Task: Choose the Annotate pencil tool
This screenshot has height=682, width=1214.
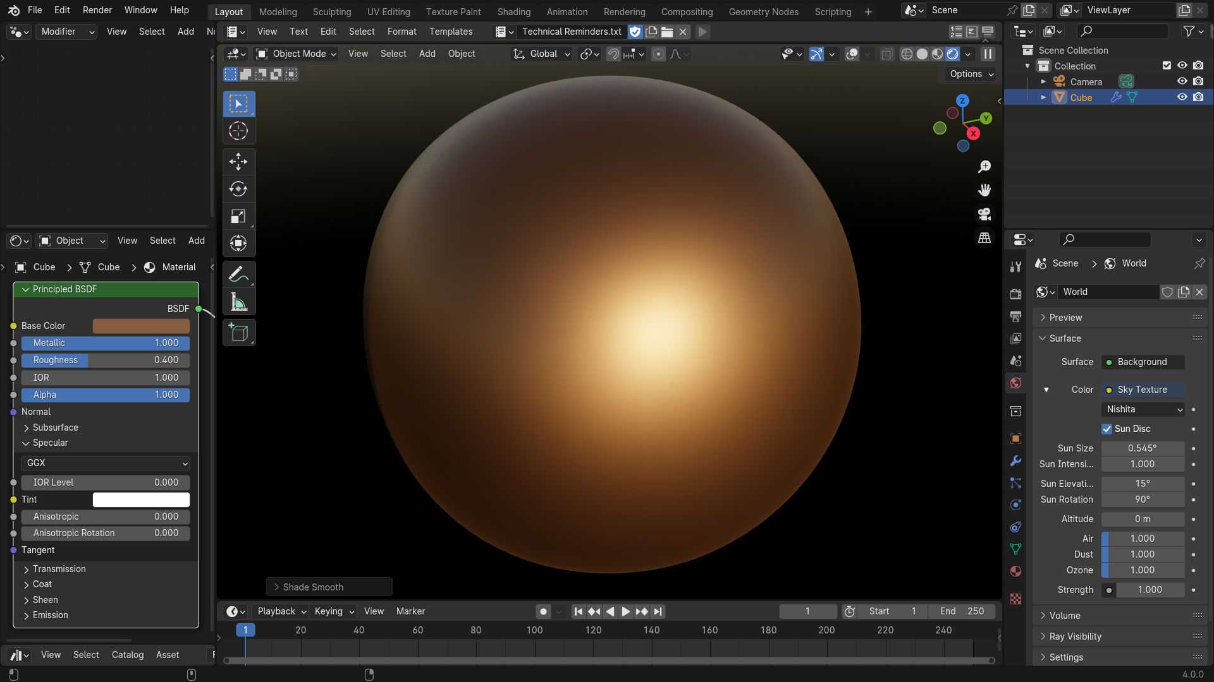Action: pos(238,275)
